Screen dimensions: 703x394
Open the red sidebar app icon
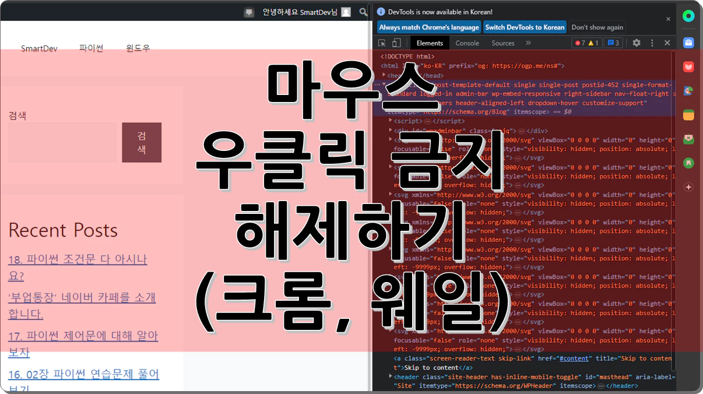(x=688, y=66)
